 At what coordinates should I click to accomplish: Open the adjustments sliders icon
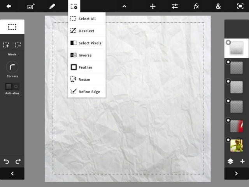click(175, 6)
